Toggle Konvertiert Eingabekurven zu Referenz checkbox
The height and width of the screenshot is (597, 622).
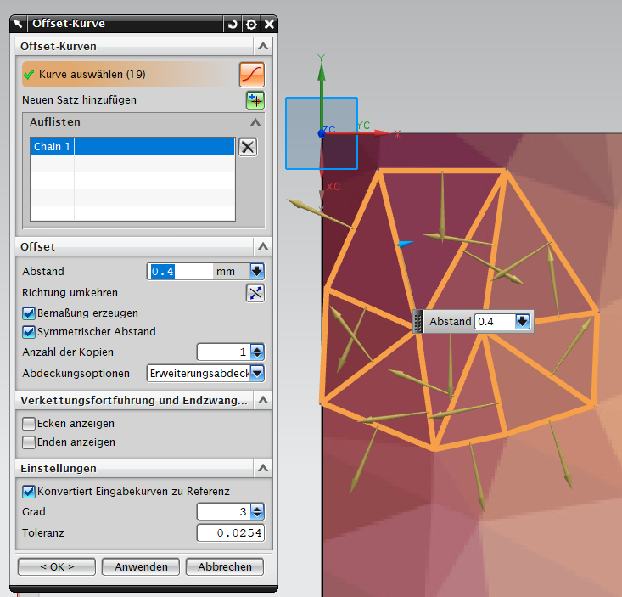point(29,492)
